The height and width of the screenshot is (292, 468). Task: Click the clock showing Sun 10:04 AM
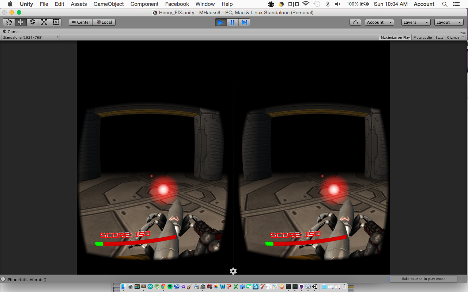(391, 4)
